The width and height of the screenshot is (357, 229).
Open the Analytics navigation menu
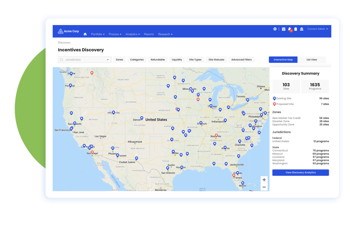point(132,34)
